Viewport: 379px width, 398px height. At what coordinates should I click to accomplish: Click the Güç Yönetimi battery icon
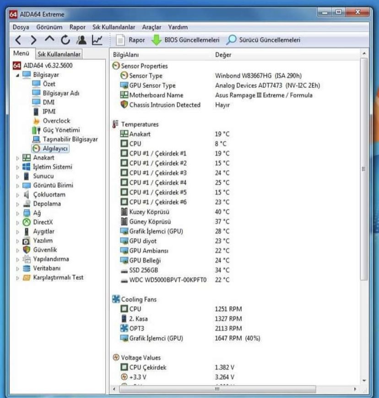[x=36, y=130]
